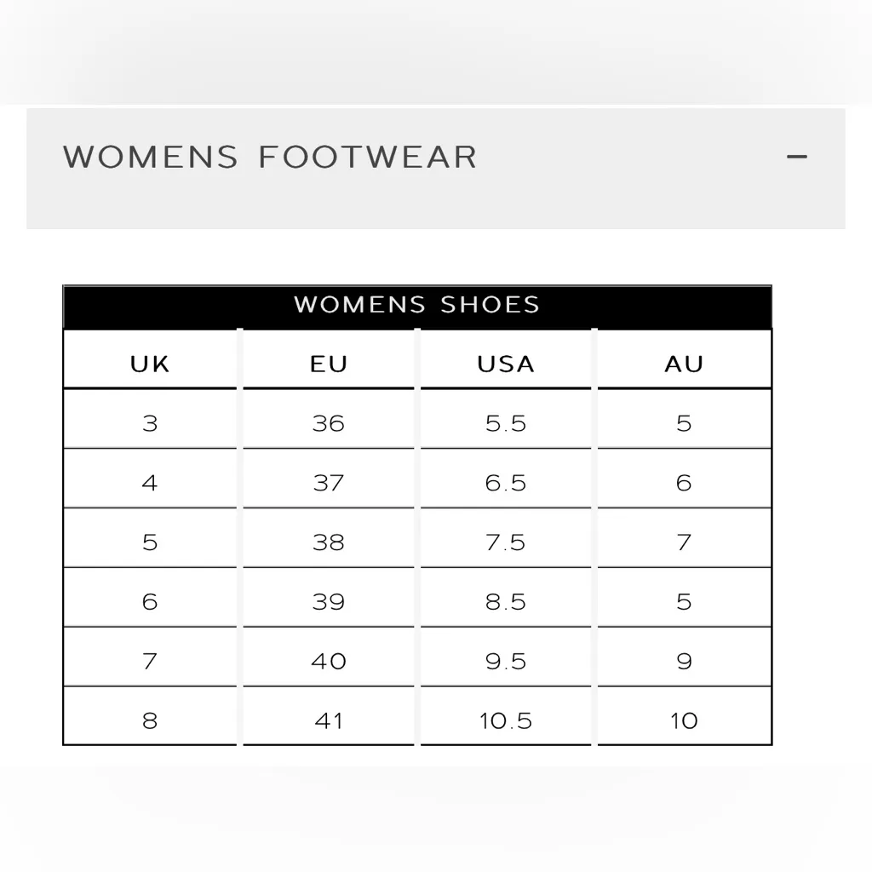
Task: Click the UK column header
Action: 150,364
